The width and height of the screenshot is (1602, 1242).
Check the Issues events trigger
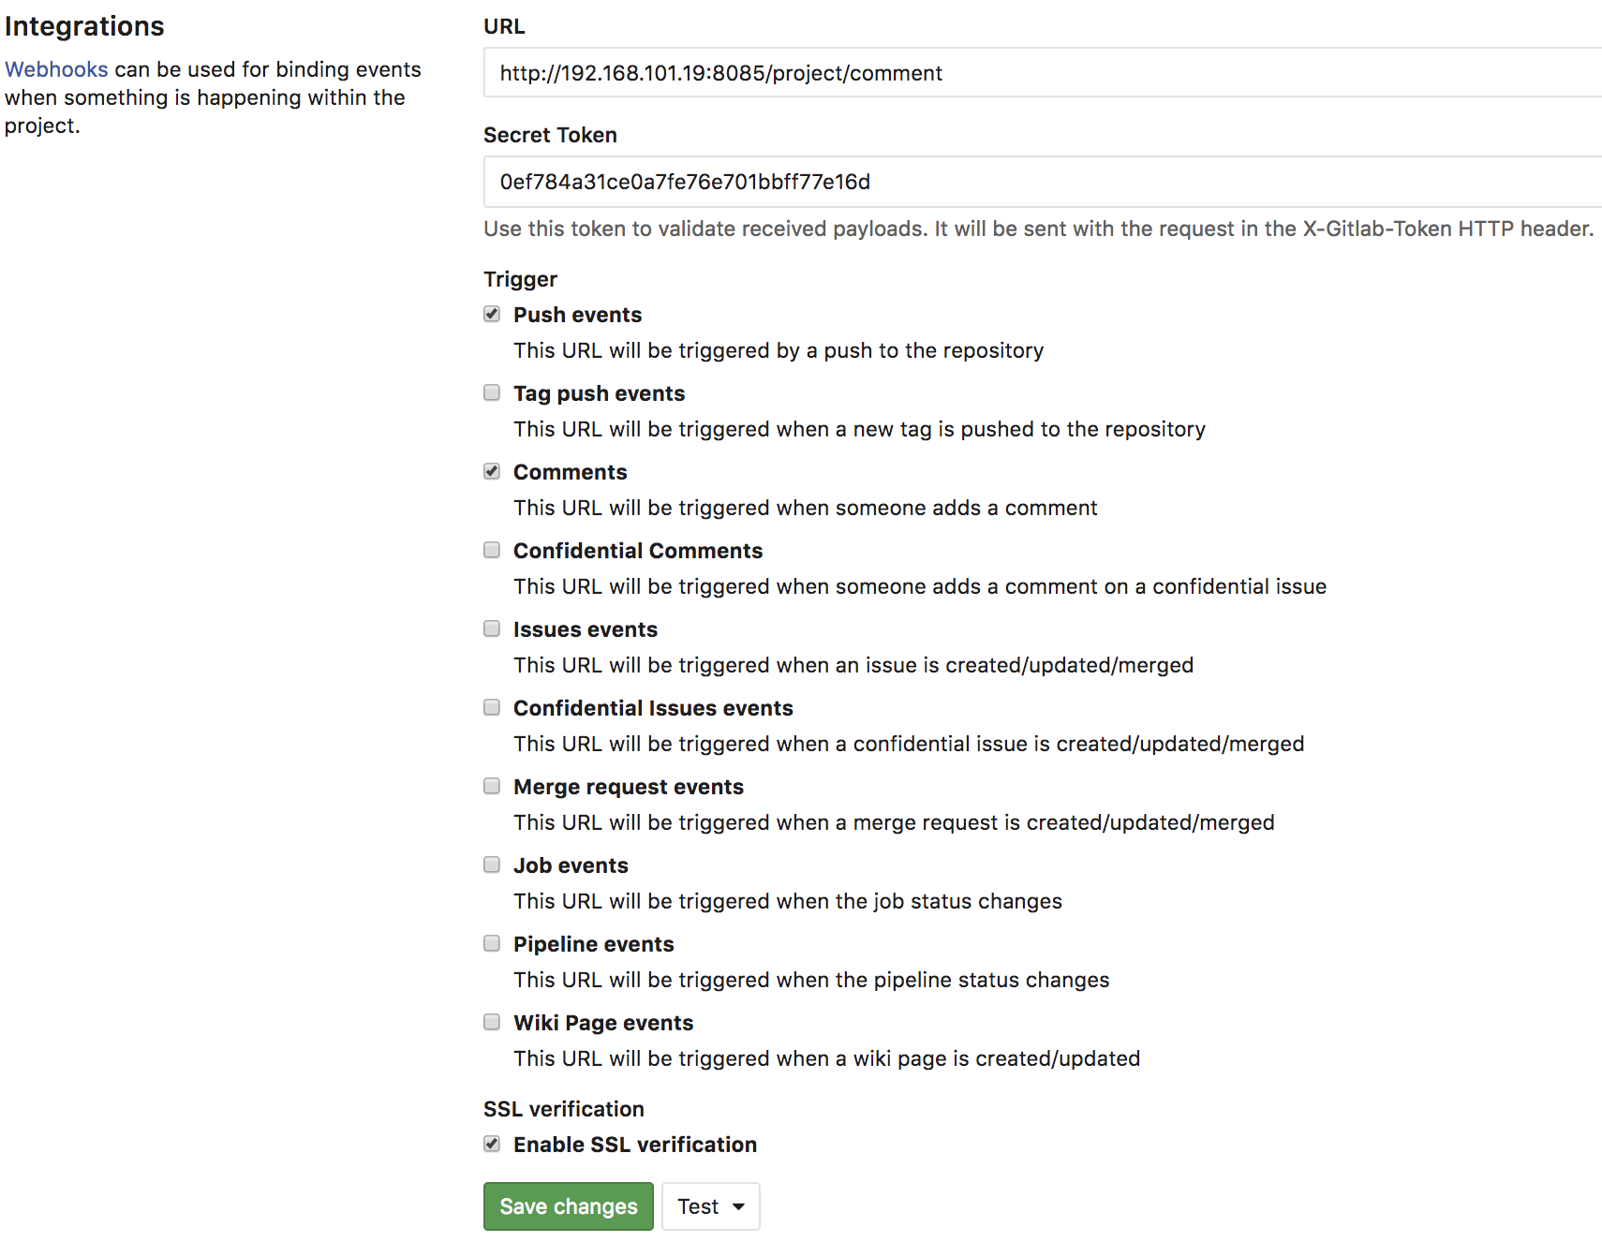click(x=492, y=628)
